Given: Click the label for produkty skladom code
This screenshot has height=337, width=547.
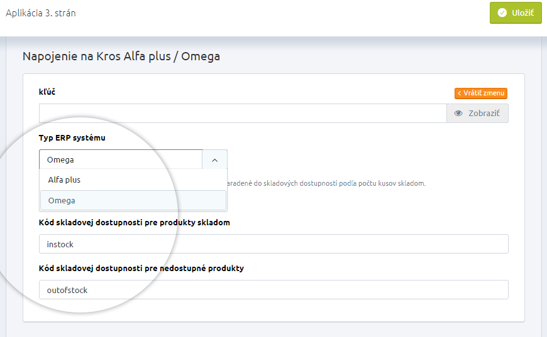Looking at the screenshot, I should pos(135,222).
